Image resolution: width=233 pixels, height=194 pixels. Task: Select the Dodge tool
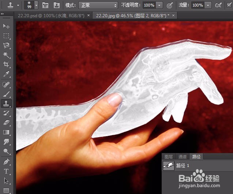(6, 151)
